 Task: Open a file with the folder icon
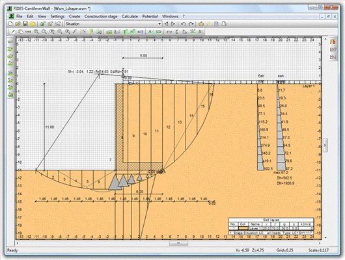click(x=18, y=24)
